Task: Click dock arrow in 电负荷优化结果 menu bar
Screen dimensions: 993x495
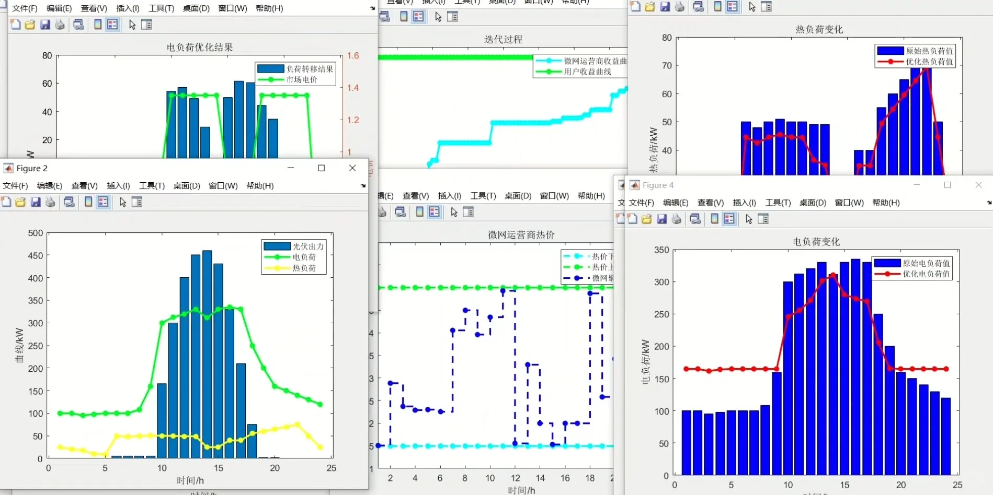Action: (373, 8)
